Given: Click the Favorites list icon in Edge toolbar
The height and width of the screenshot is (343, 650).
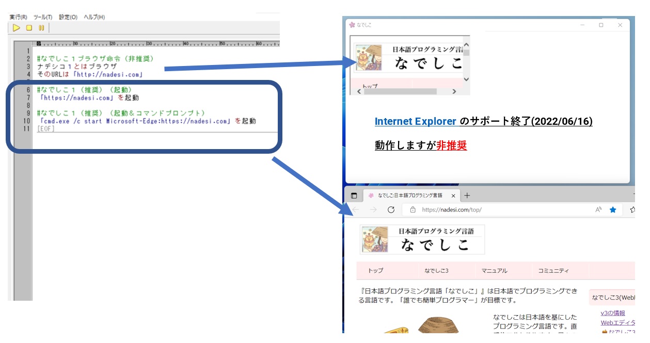Looking at the screenshot, I should 632,210.
